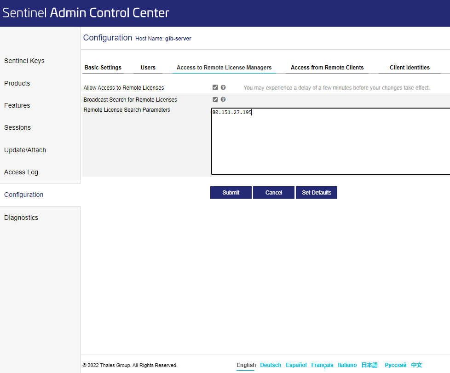Submit the configuration changes

[x=231, y=193]
